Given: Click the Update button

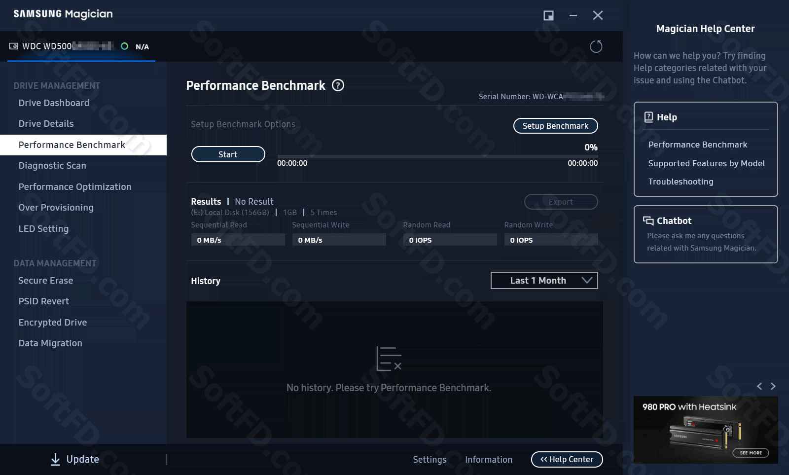Looking at the screenshot, I should click(75, 460).
